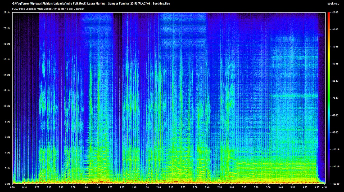Click the -120 dB legend label

click(335, 184)
